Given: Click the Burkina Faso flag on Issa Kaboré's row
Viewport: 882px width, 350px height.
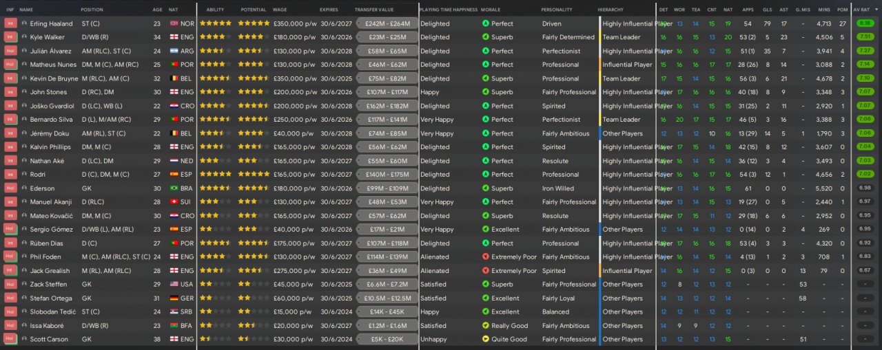Looking at the screenshot, I should 174,325.
